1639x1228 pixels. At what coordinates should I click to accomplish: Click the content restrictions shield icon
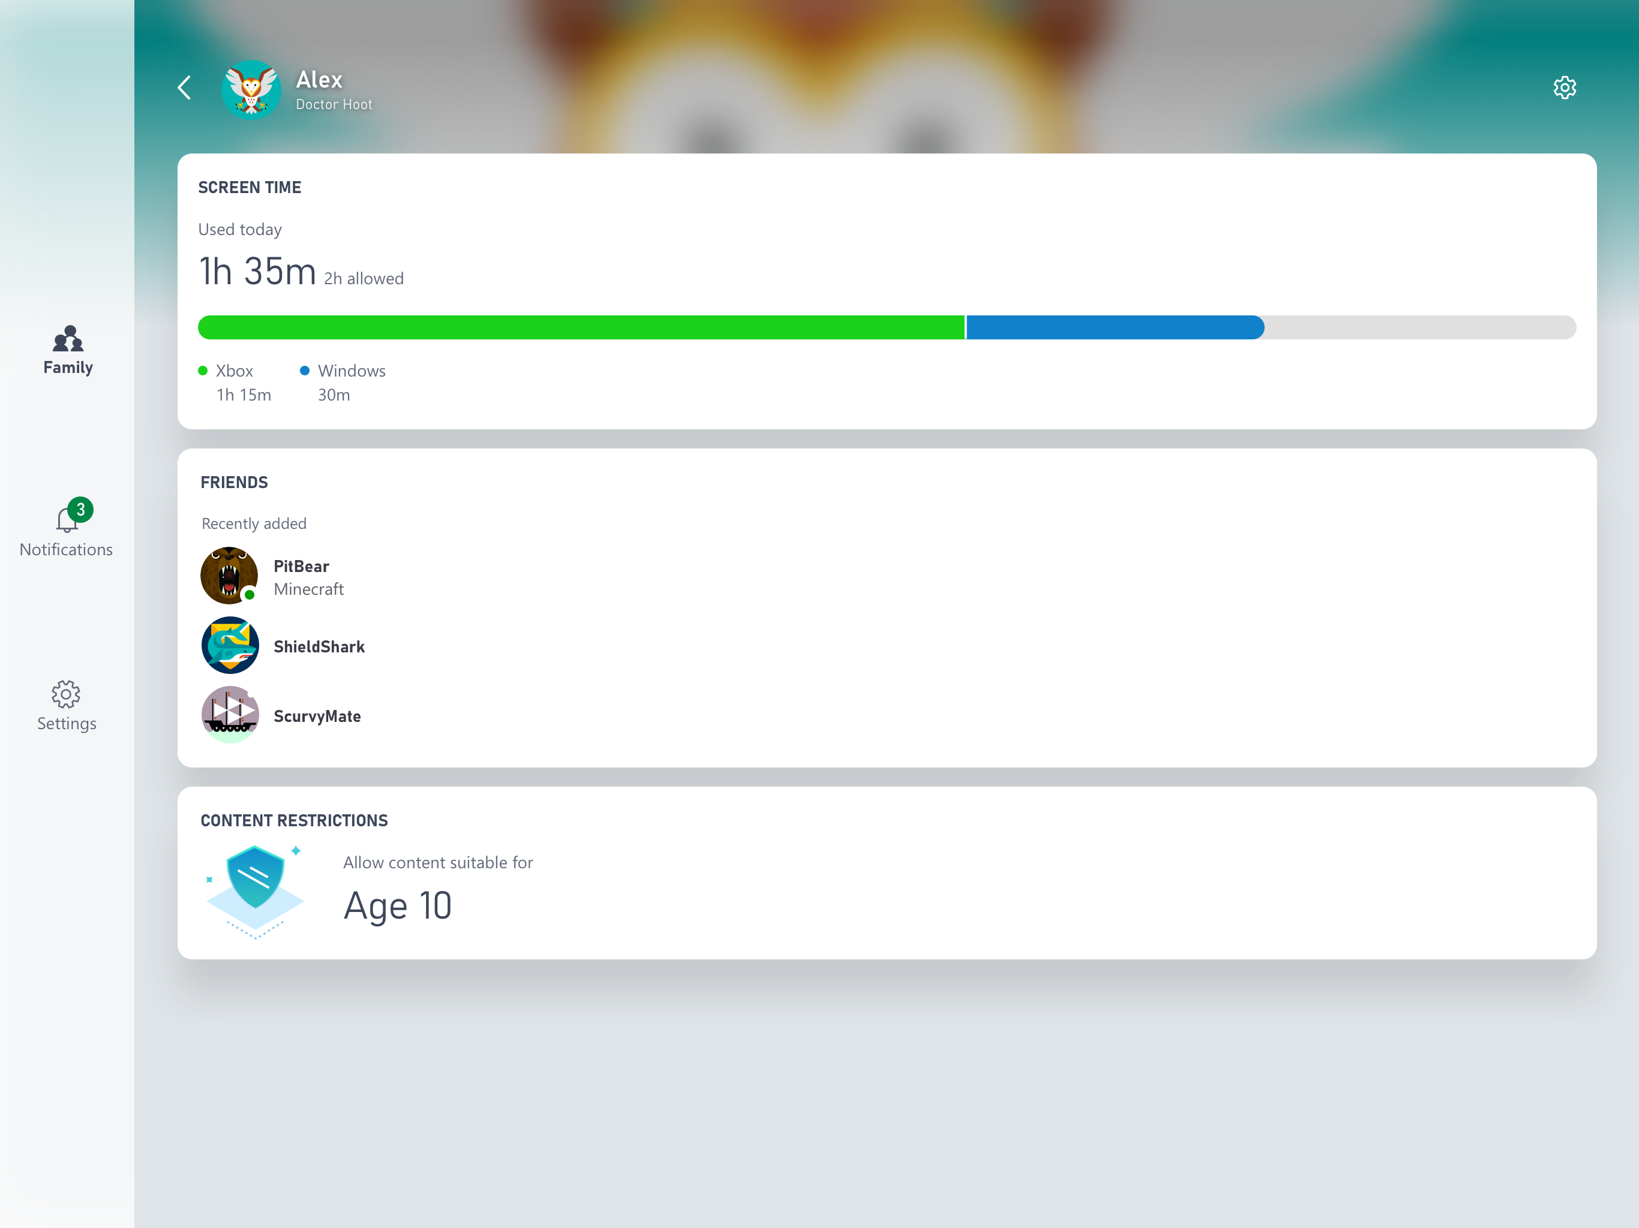256,892
